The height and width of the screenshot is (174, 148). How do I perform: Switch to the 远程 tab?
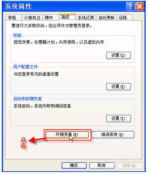[125, 18]
